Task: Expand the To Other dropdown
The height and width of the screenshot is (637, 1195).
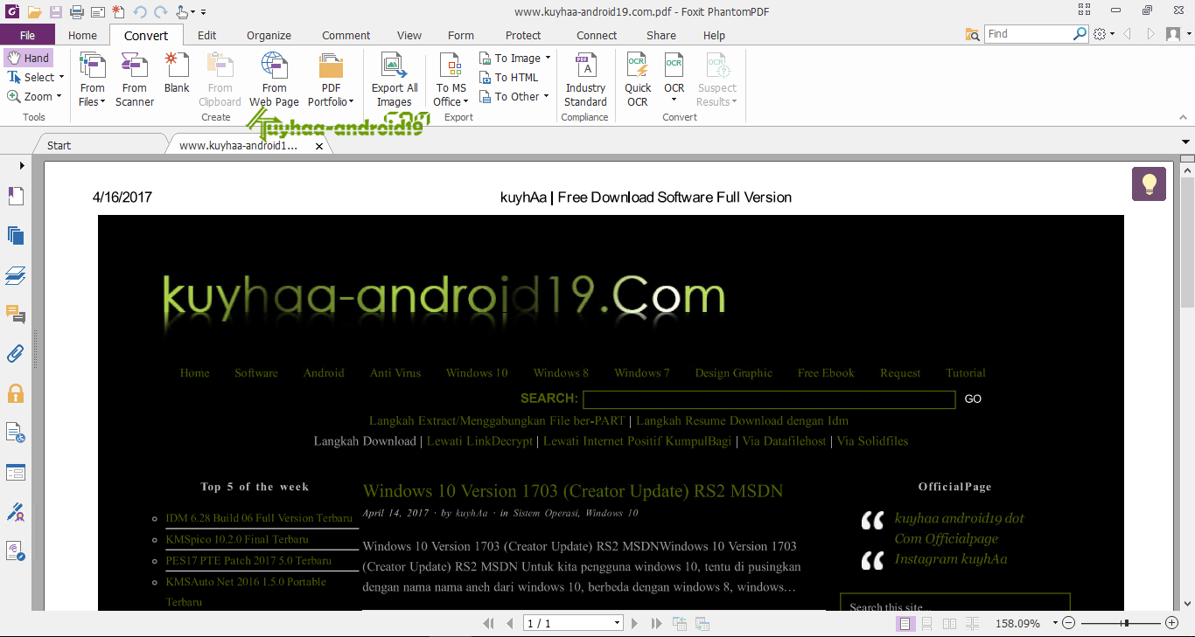Action: point(546,96)
